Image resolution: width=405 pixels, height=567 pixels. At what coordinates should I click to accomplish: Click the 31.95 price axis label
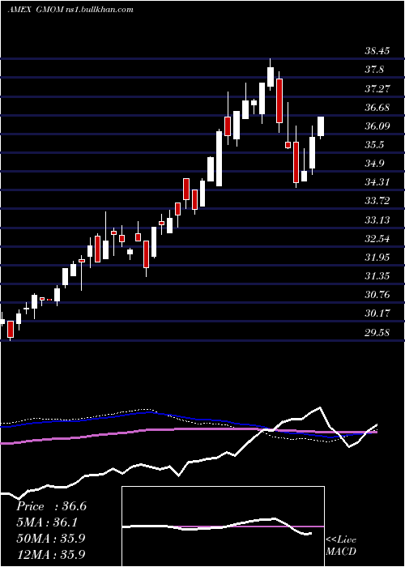(377, 257)
